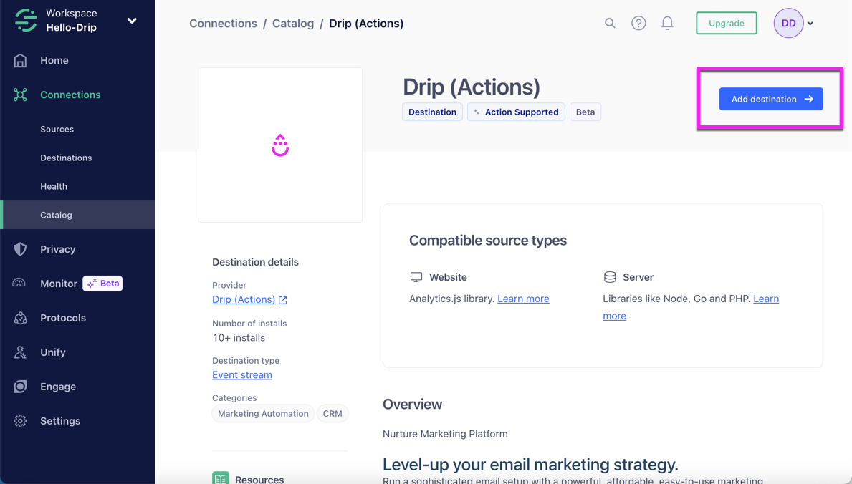This screenshot has width=852, height=484.
Task: Open the Drip (Actions) provider link
Action: coord(244,299)
